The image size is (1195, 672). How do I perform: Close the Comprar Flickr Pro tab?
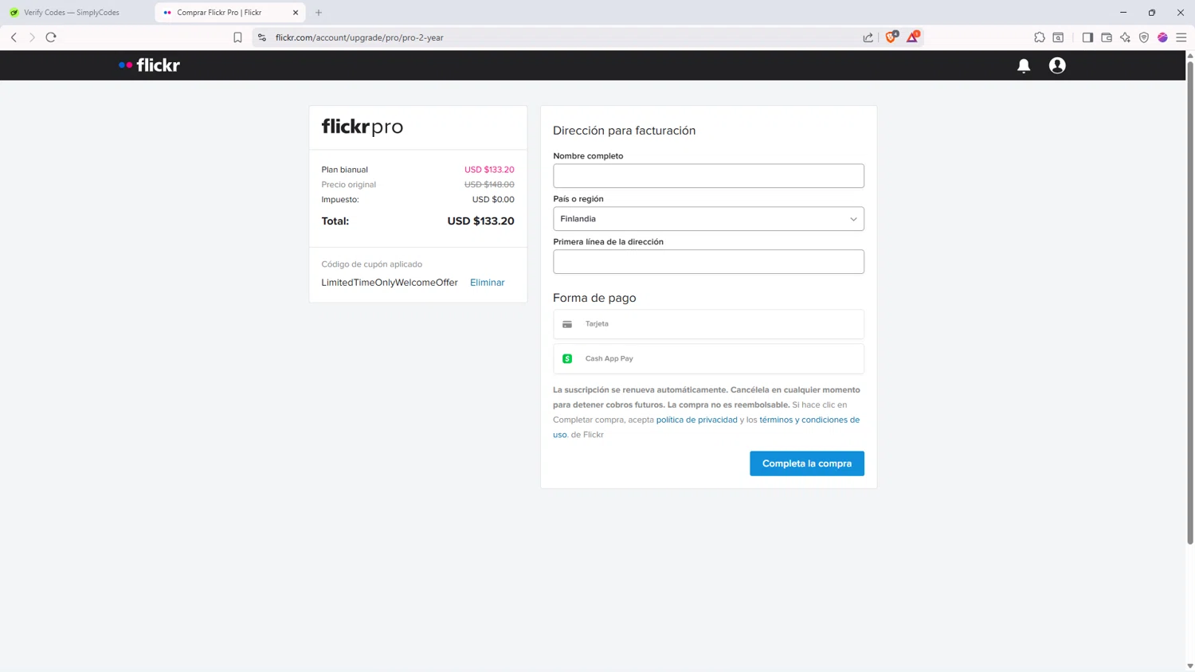pyautogui.click(x=296, y=13)
